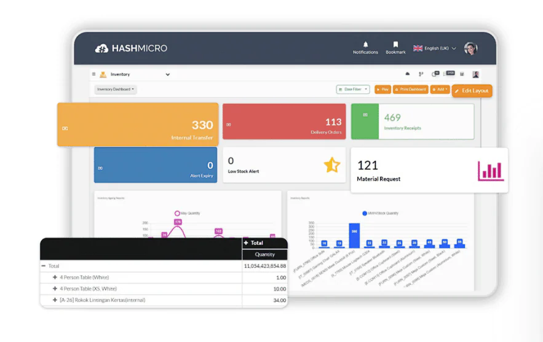The width and height of the screenshot is (543, 342).
Task: Open the Notifications bell
Action: coord(365,45)
